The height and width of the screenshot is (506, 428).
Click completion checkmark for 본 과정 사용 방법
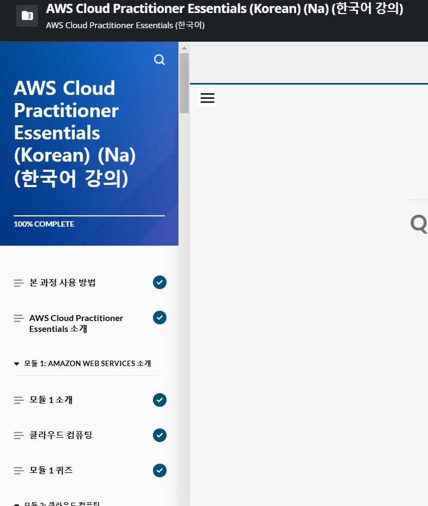point(159,283)
